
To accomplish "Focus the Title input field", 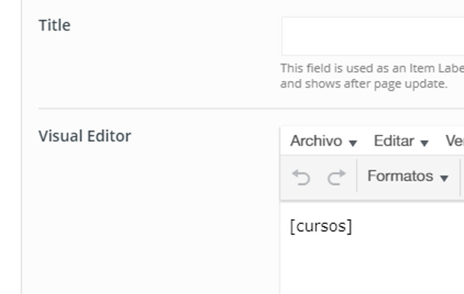I will click(x=373, y=36).
